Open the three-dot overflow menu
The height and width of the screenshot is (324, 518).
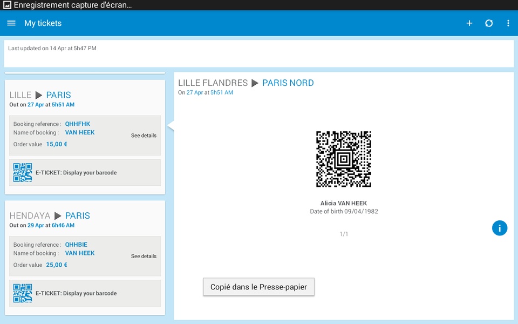click(x=508, y=23)
